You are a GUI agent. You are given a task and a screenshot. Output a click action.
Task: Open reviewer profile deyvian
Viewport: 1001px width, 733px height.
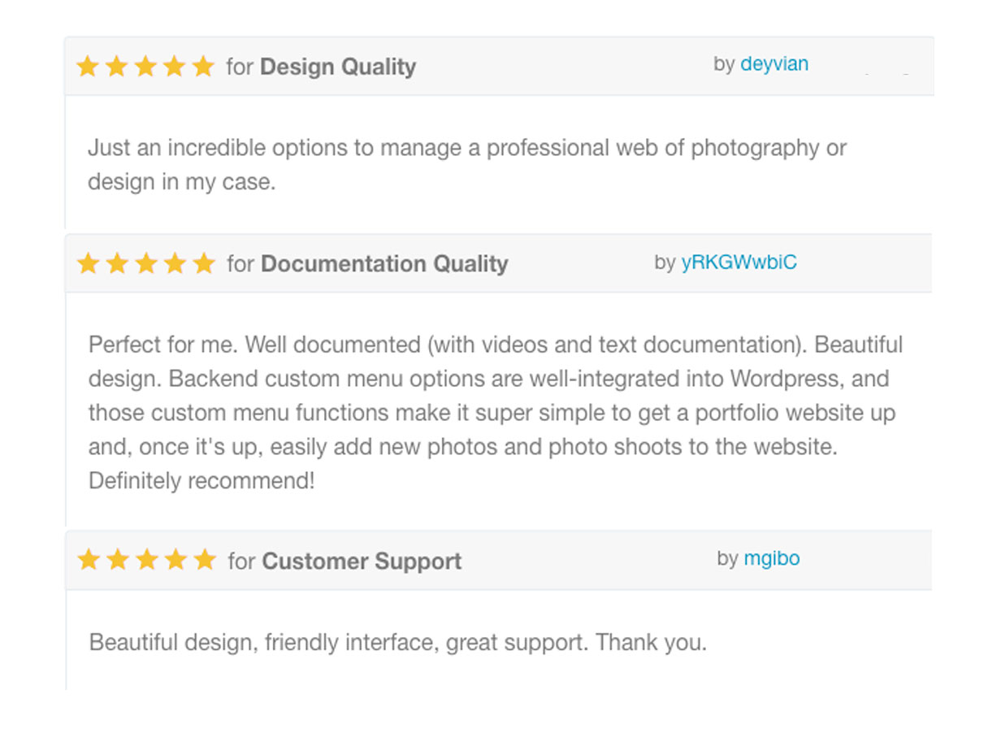pyautogui.click(x=774, y=64)
